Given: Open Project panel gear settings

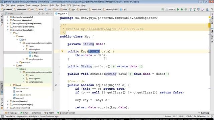Looking at the screenshot, I should click(47, 13).
